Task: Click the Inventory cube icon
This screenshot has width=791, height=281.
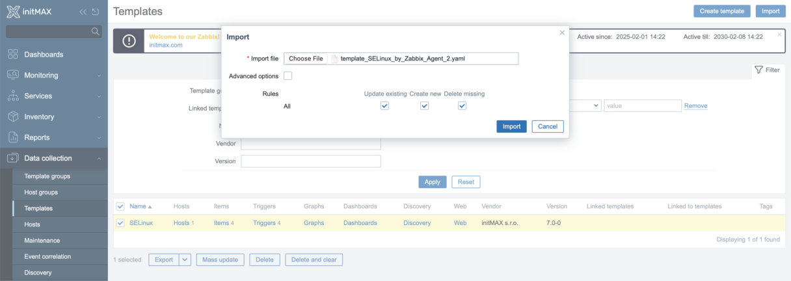Action: coord(13,116)
